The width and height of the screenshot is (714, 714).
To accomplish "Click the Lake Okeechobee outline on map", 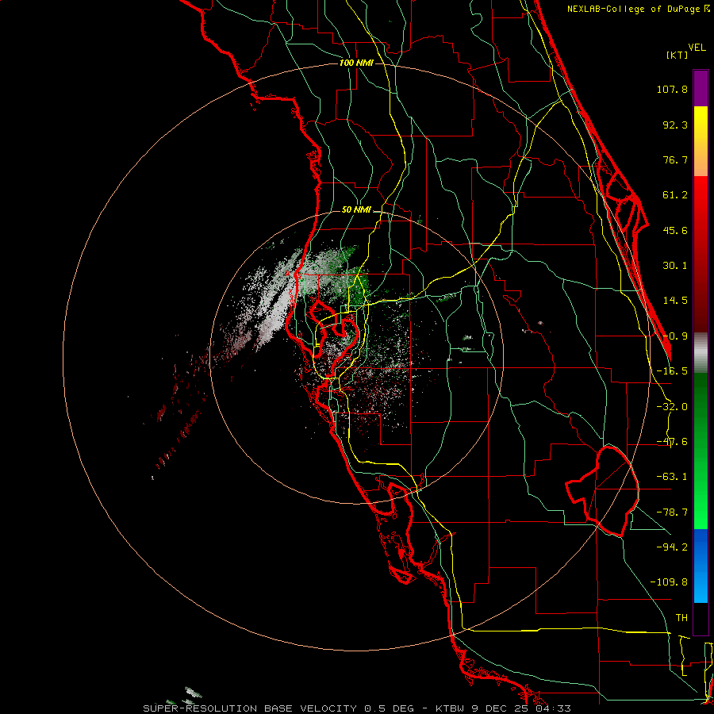I will [x=602, y=491].
